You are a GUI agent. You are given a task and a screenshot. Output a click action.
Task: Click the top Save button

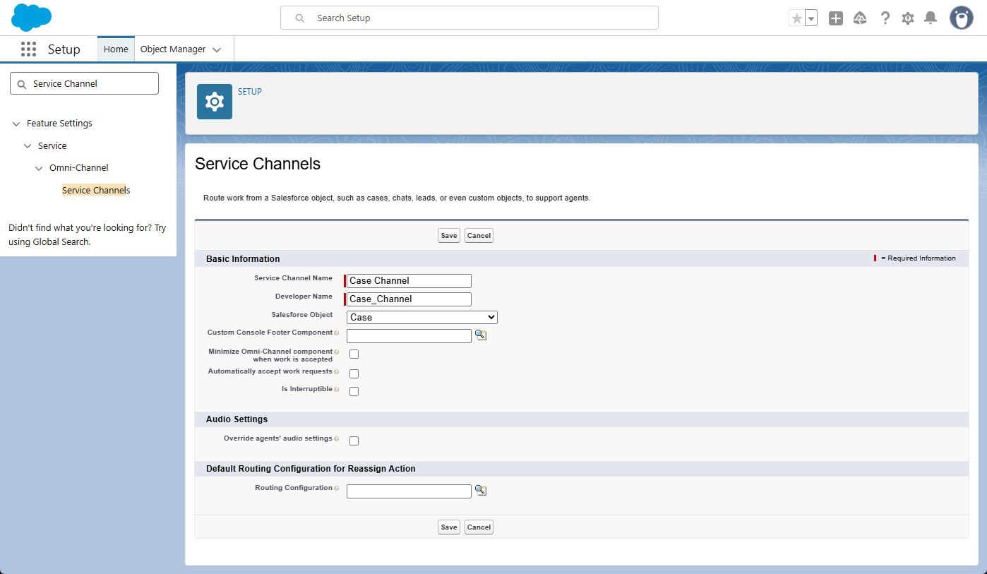(x=448, y=236)
